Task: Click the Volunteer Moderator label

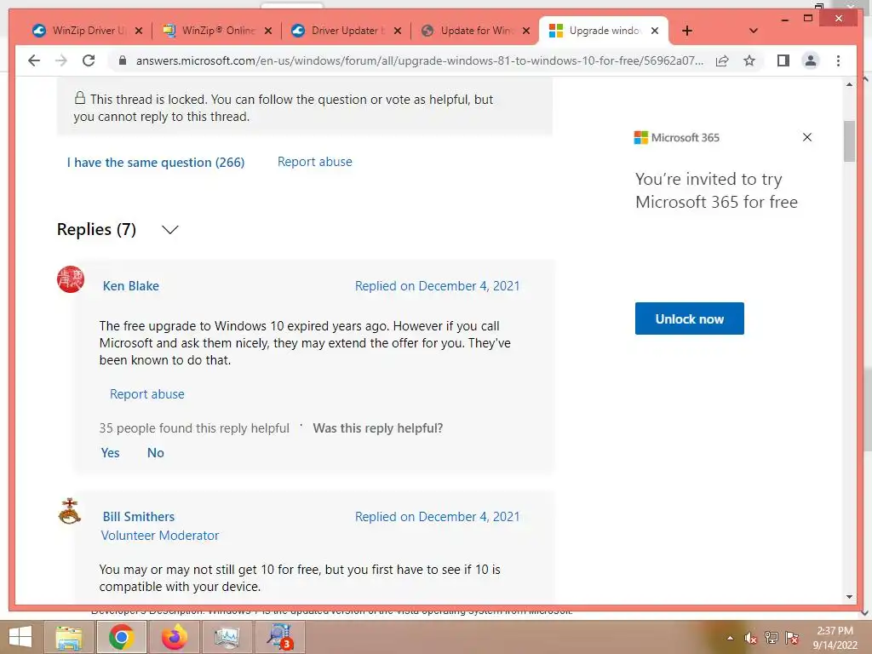Action: 160,536
